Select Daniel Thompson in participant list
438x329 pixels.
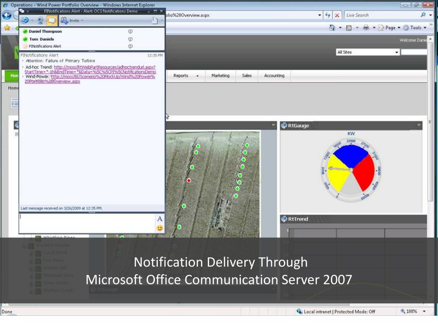pyautogui.click(x=45, y=31)
